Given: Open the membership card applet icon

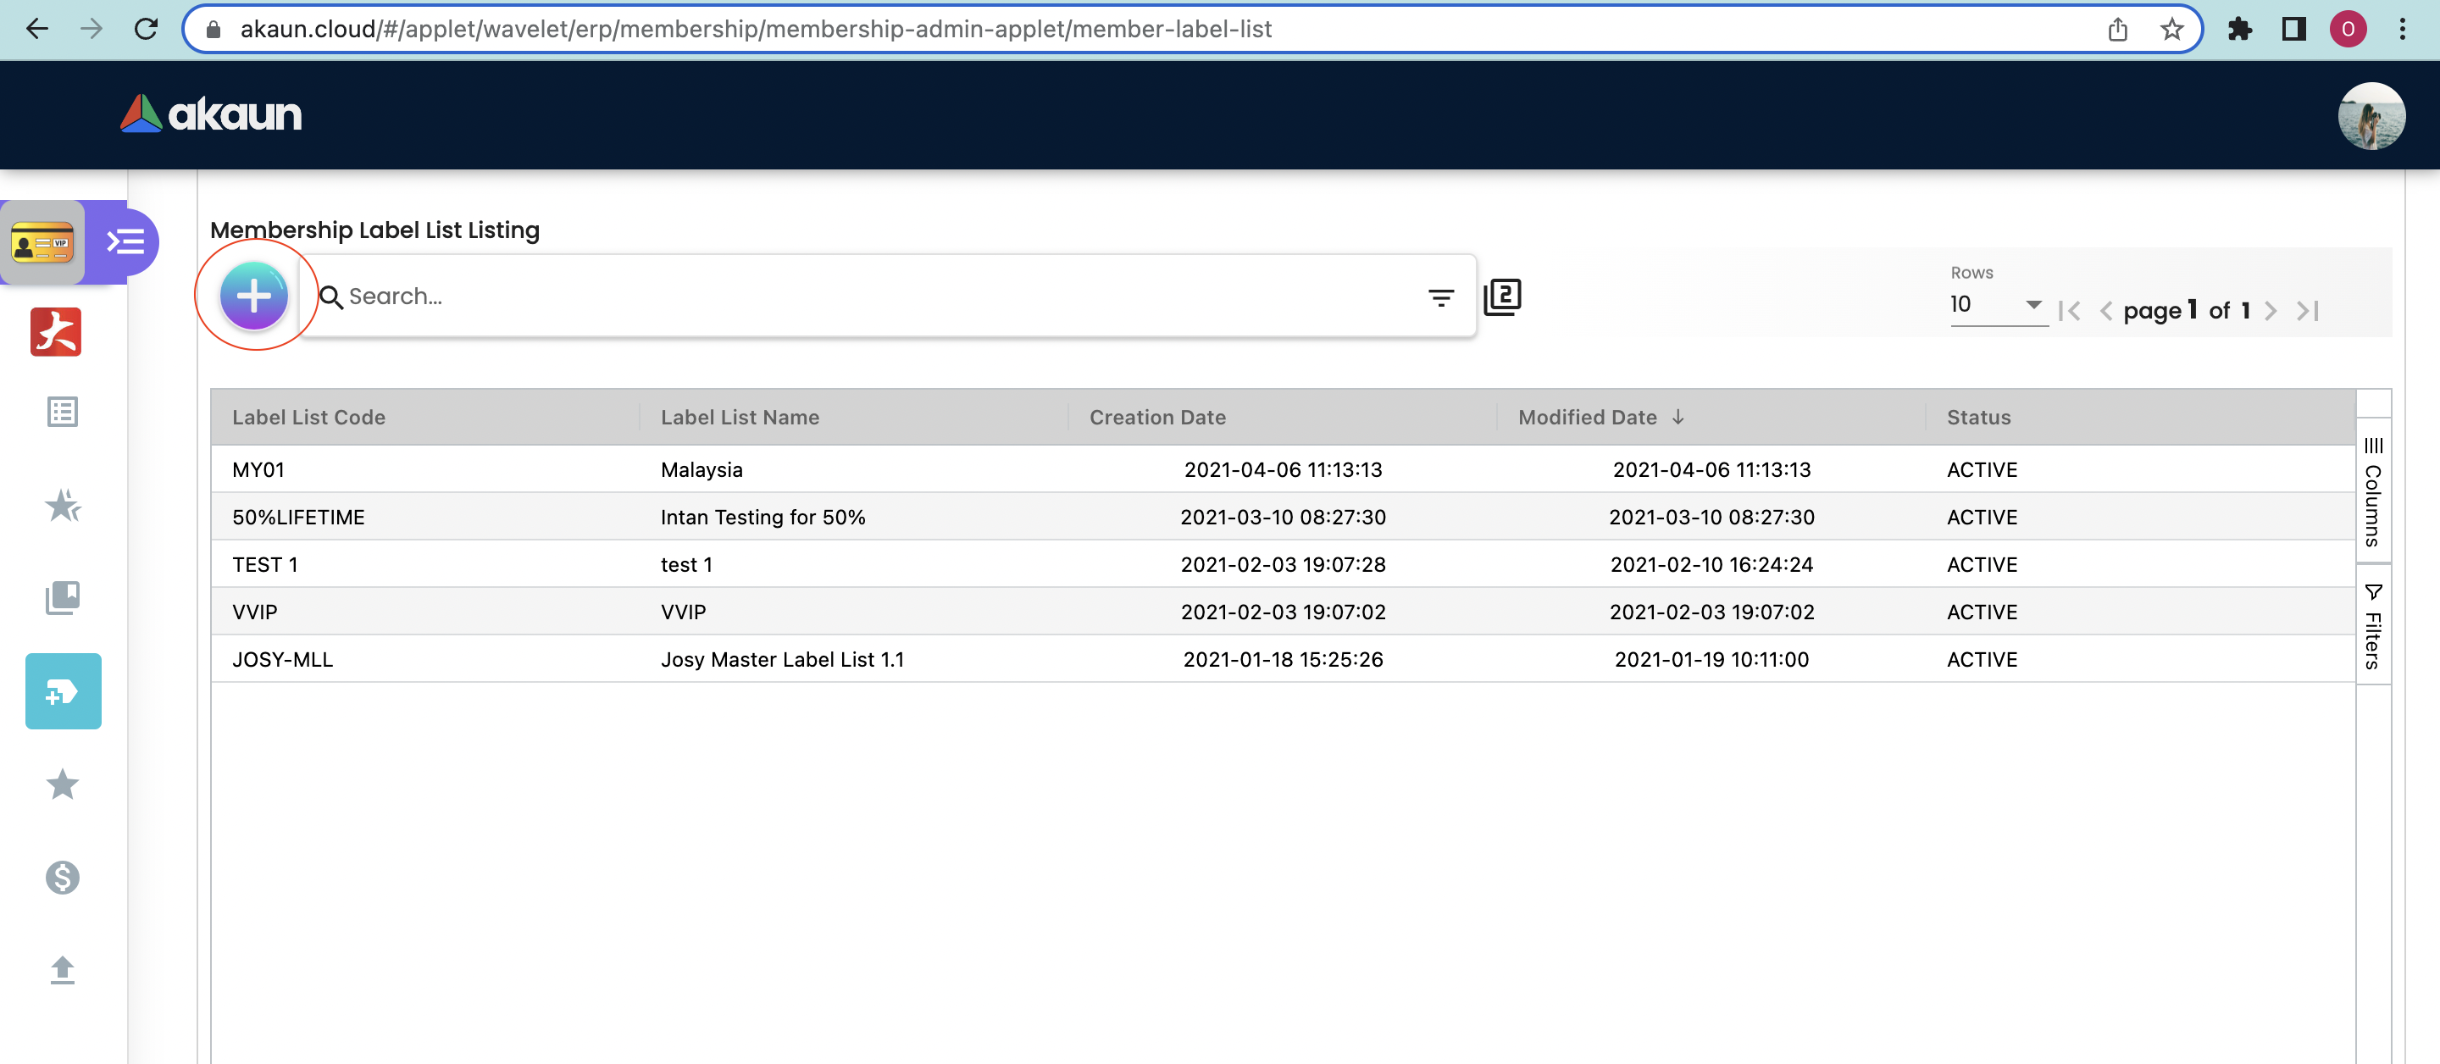Looking at the screenshot, I should pyautogui.click(x=42, y=242).
